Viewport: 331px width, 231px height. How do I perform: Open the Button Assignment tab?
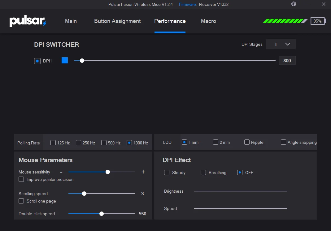117,21
